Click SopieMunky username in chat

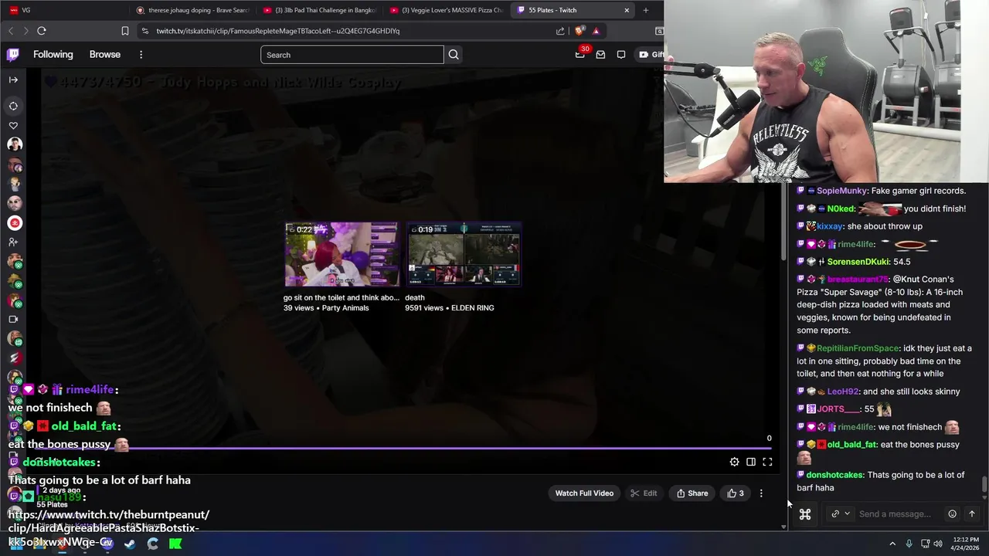coord(841,191)
